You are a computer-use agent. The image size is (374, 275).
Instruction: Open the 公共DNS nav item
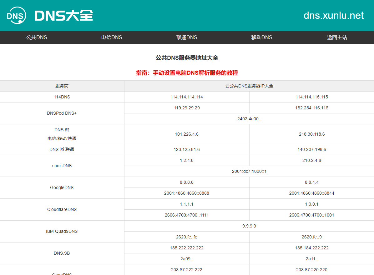[x=37, y=37]
